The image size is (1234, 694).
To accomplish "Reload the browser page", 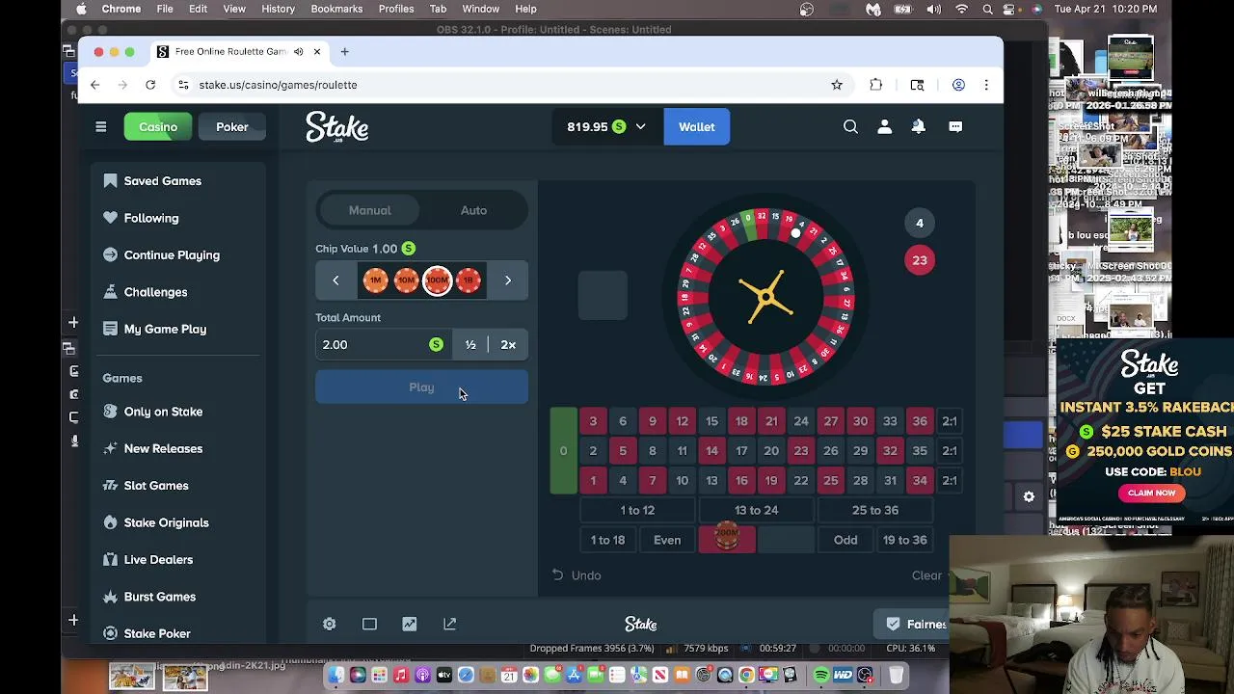I will 150,85.
